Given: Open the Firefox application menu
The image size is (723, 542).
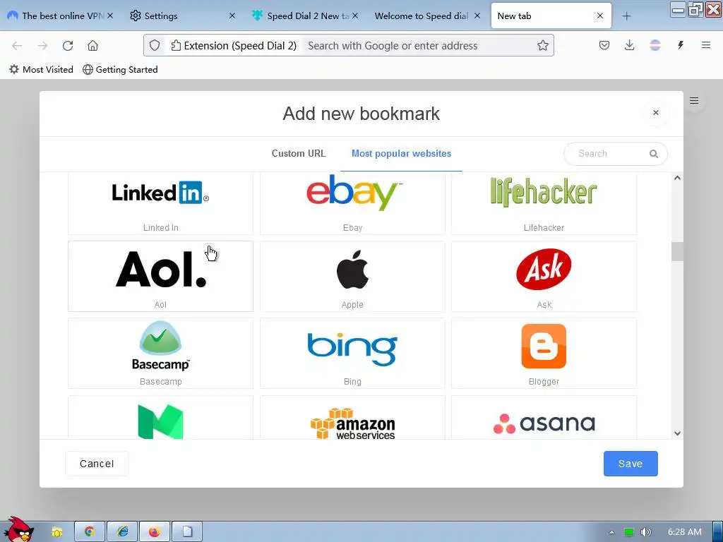Looking at the screenshot, I should click(x=706, y=45).
